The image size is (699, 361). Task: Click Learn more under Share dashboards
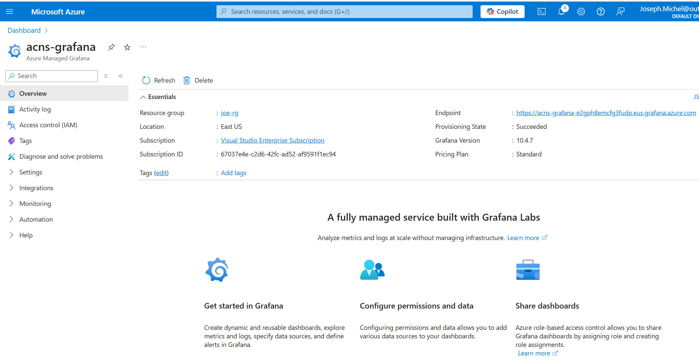click(x=537, y=353)
